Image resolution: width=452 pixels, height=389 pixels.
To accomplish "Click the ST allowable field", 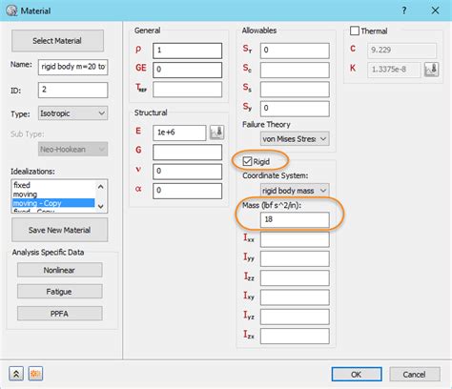I will [x=295, y=51].
